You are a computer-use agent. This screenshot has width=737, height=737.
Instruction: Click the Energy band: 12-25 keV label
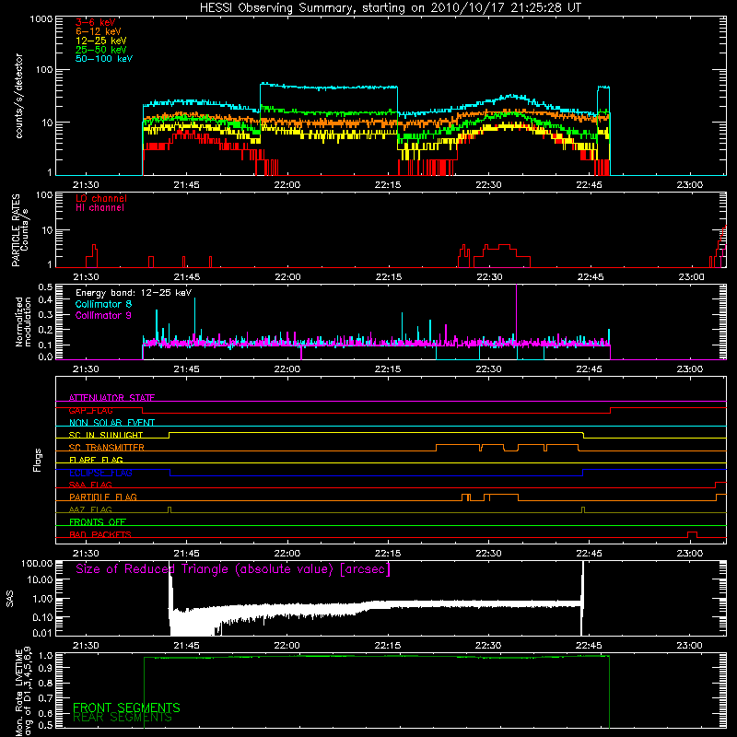[134, 293]
